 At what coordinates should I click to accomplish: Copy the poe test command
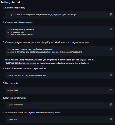coord(111,90)
